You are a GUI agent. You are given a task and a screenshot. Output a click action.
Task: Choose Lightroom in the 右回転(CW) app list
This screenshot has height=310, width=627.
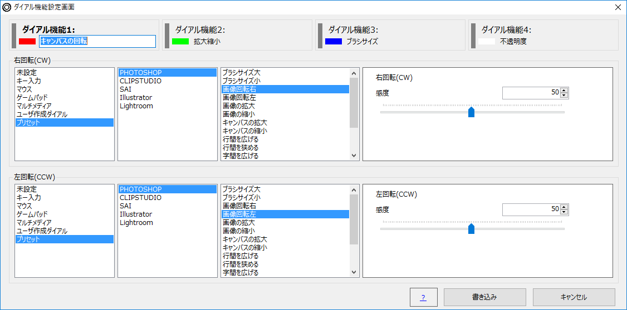point(168,106)
